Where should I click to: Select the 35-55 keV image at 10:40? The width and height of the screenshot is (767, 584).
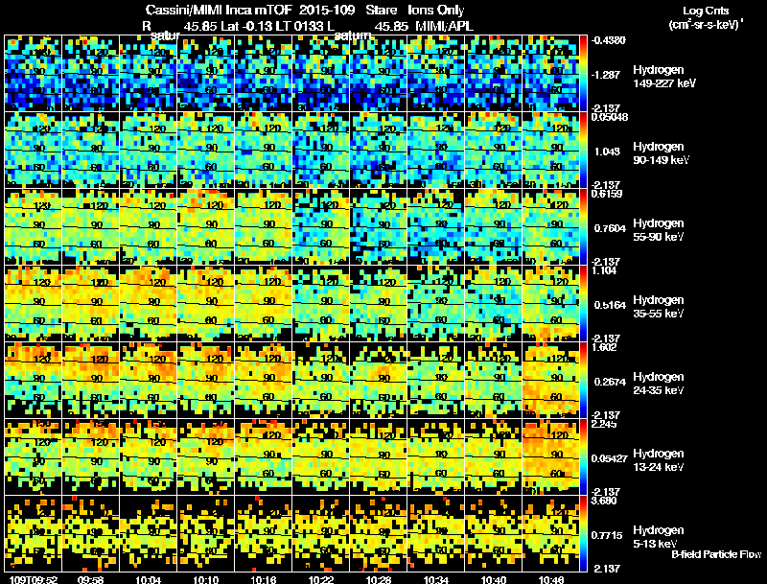pos(494,303)
